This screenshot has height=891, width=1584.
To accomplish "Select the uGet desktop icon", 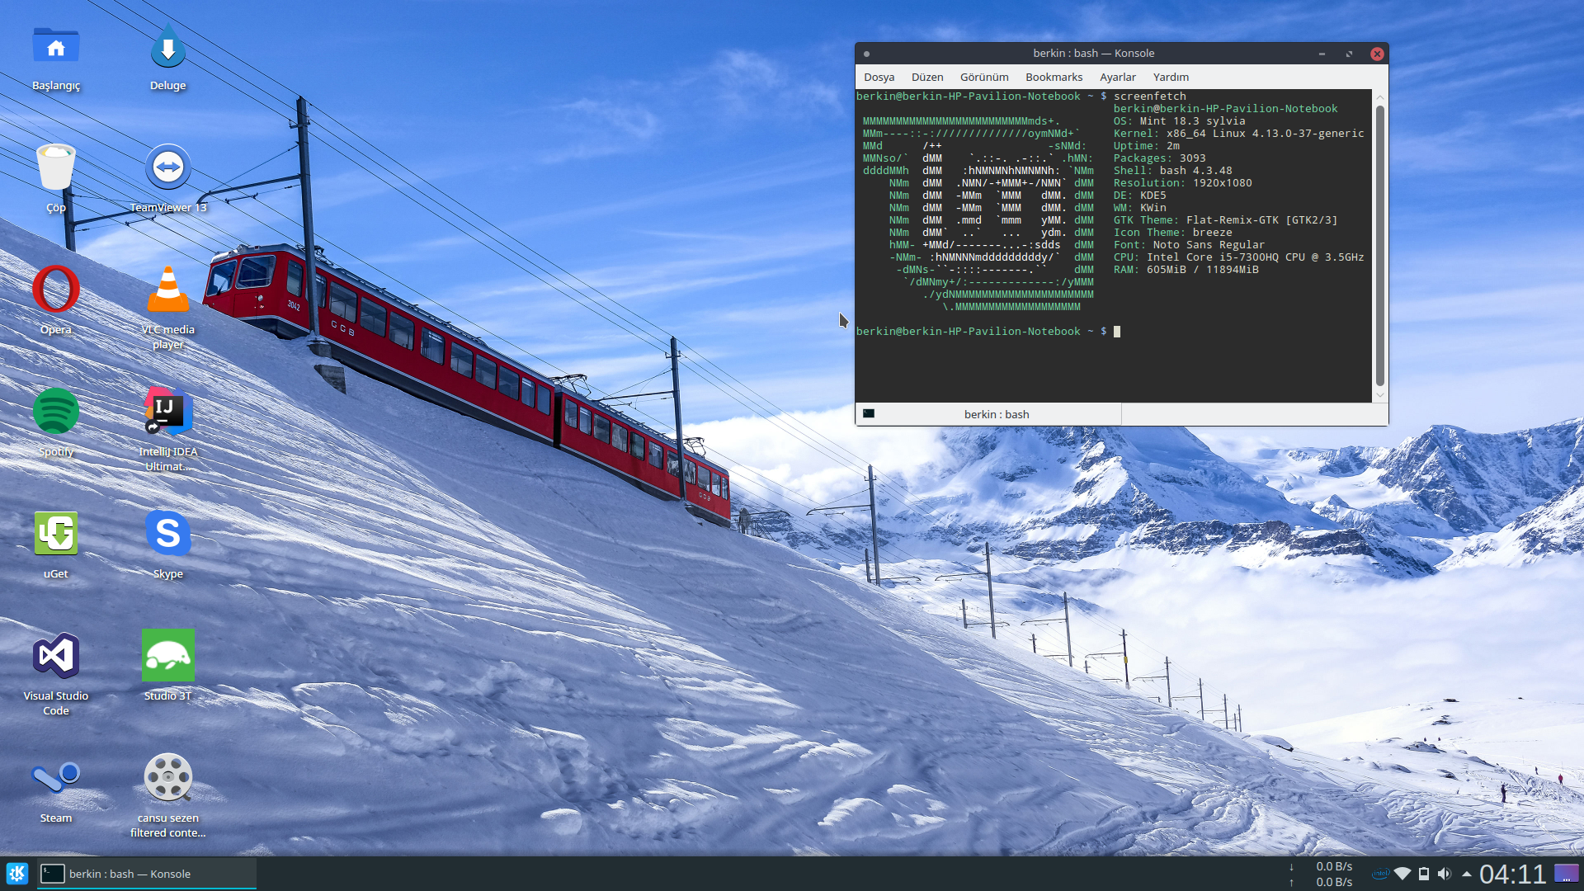I will tap(56, 533).
